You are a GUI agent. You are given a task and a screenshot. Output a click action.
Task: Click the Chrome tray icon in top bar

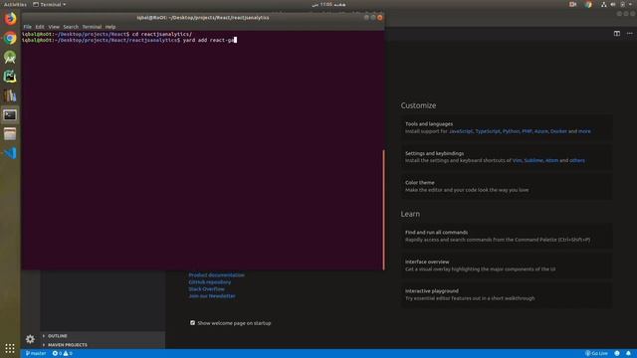coord(588,4)
